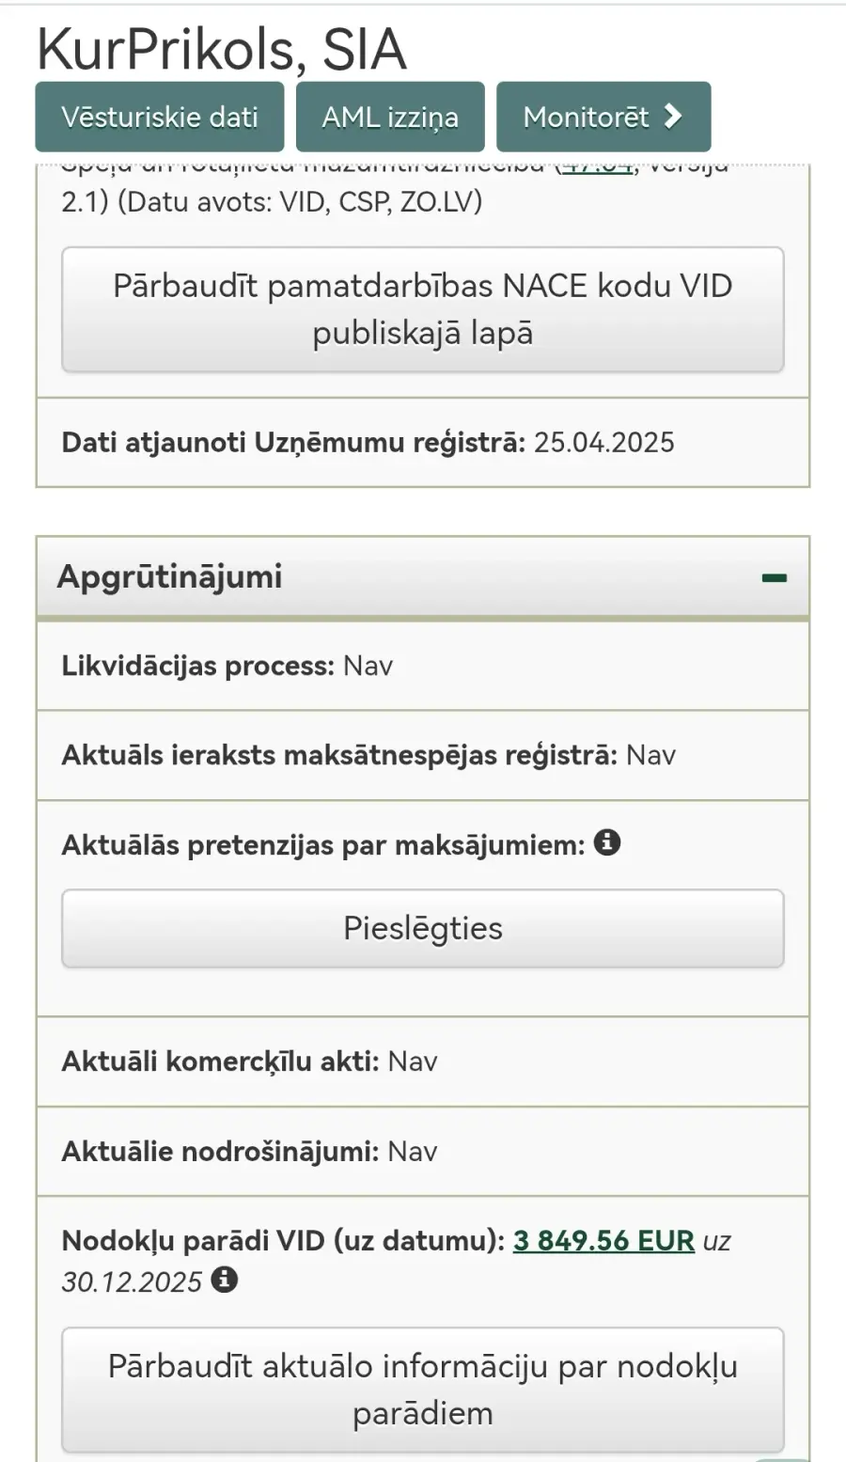Open Monitorēt with the chevron arrow
Image resolution: width=846 pixels, height=1462 pixels.
point(603,118)
